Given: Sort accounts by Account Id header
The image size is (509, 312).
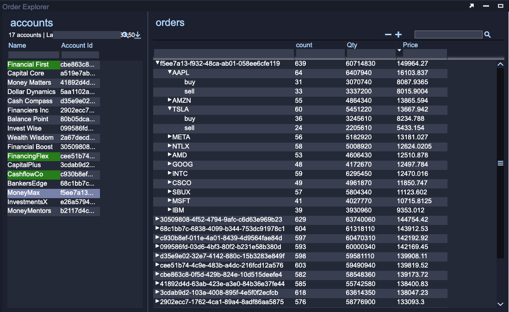Looking at the screenshot, I should point(77,45).
